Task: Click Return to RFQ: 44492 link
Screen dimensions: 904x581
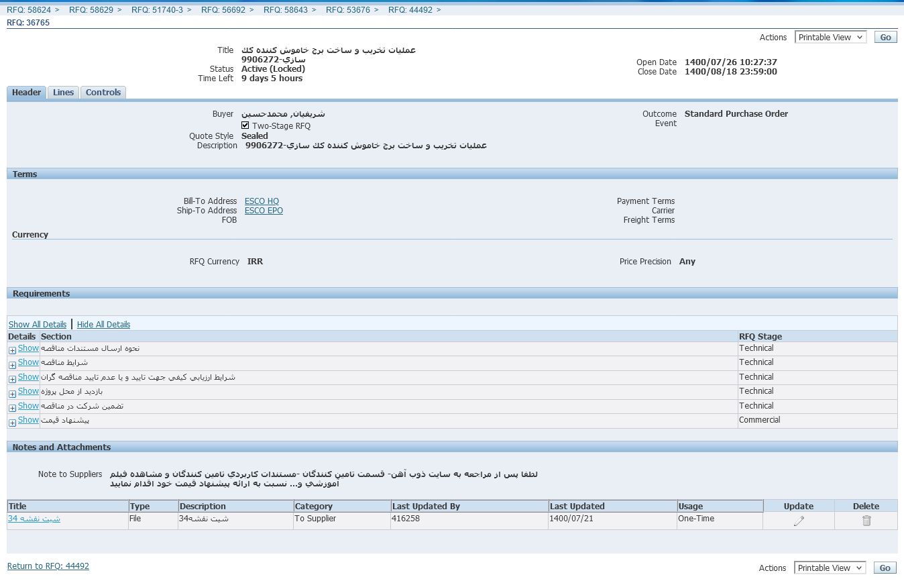Action: (48, 566)
